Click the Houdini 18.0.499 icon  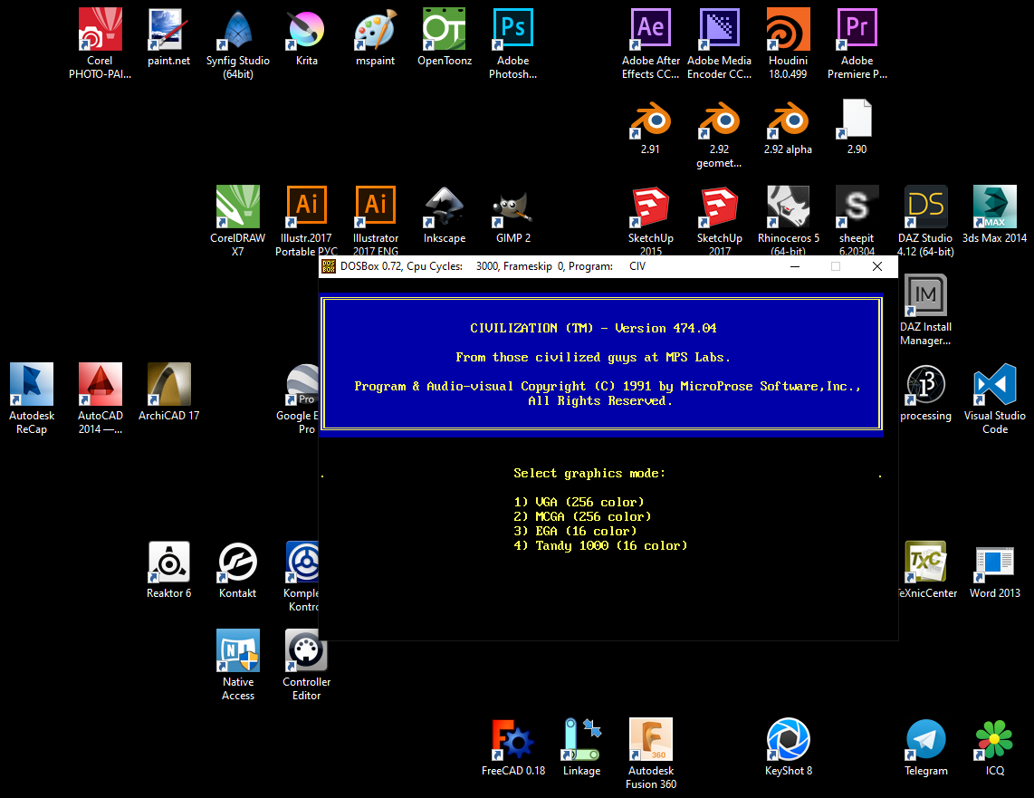(x=788, y=30)
